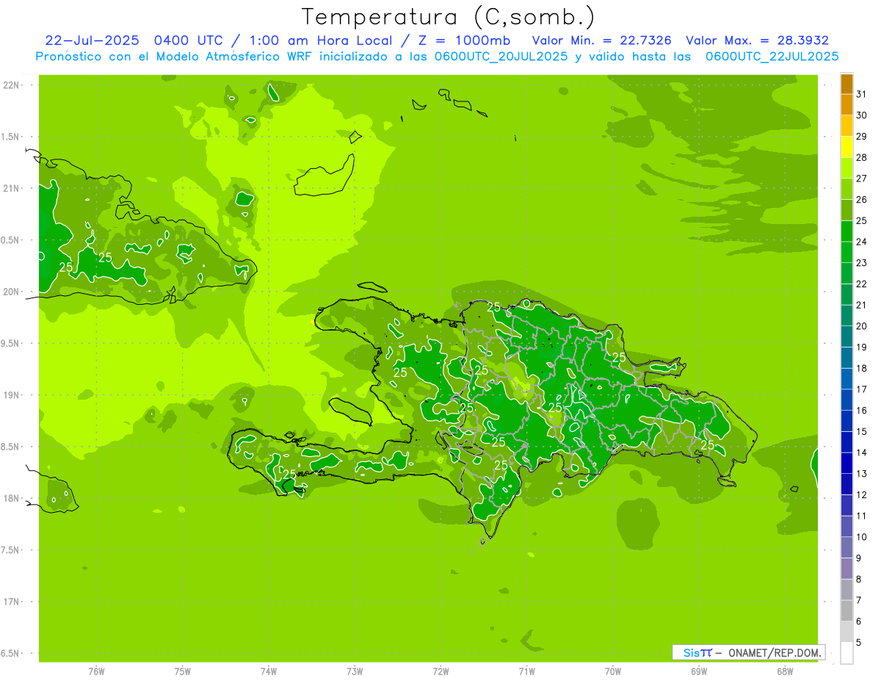Click color scale label "16"
This screenshot has height=681, width=881.
(861, 411)
